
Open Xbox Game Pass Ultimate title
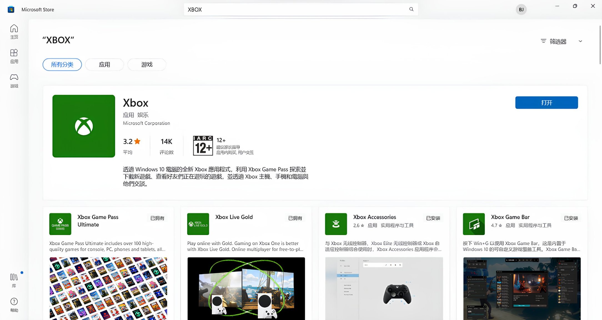[x=98, y=221]
